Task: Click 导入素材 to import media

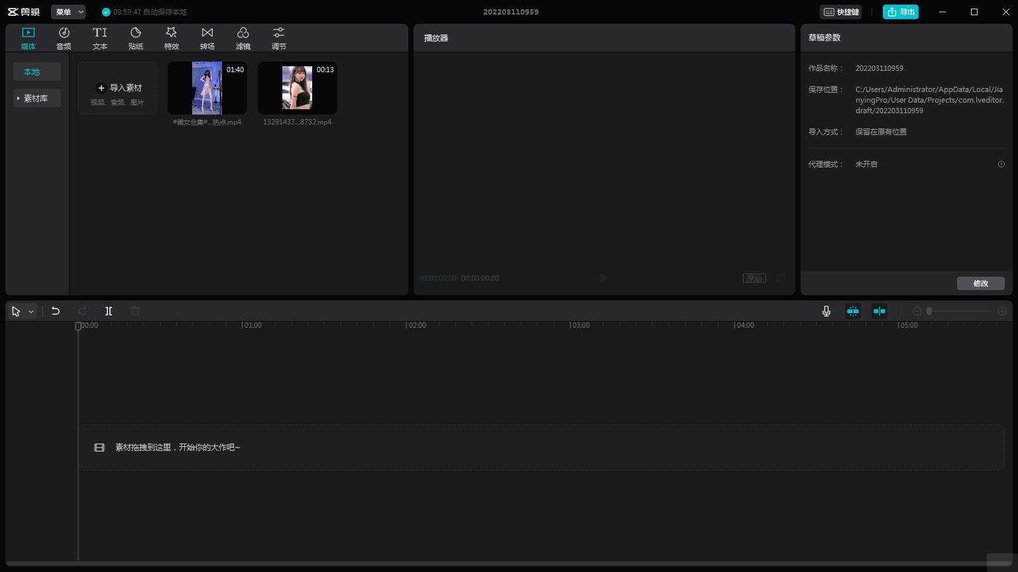Action: coord(117,88)
